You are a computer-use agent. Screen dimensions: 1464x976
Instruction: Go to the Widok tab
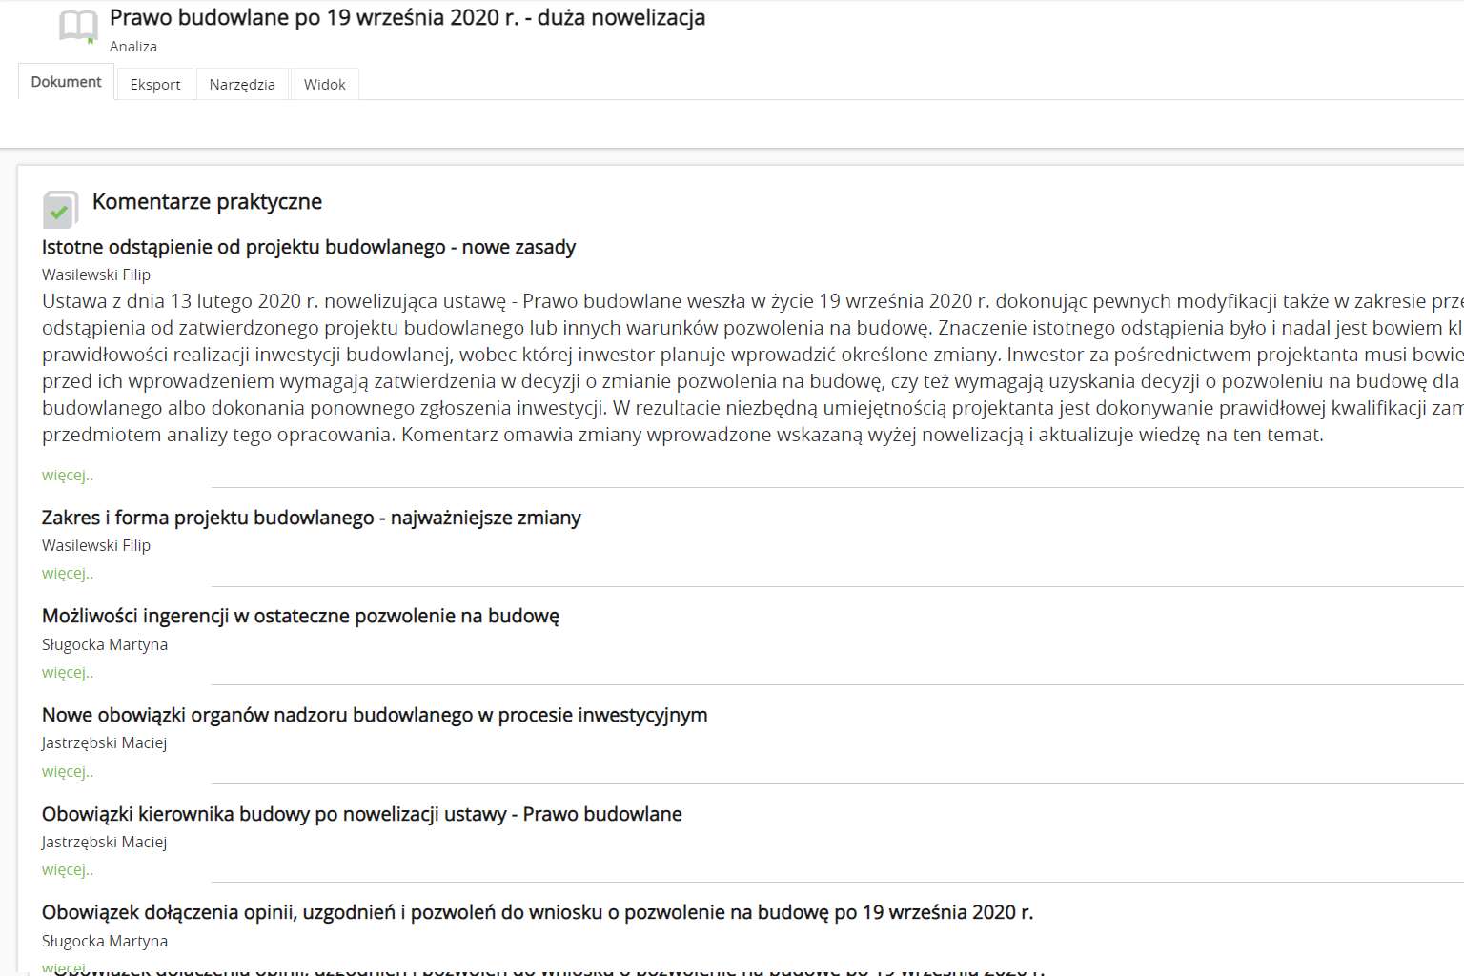coord(324,84)
